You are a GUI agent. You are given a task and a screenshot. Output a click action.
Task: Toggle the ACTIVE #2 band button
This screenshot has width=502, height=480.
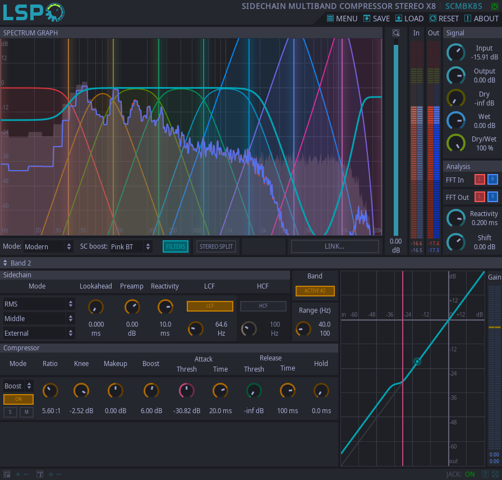(315, 291)
